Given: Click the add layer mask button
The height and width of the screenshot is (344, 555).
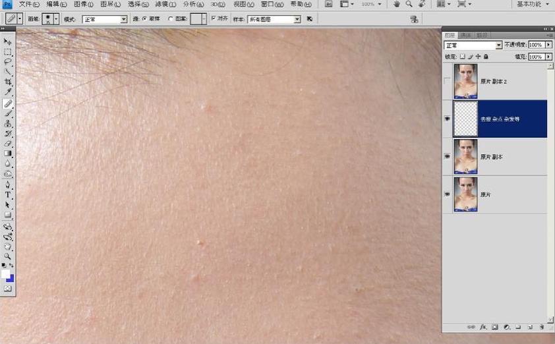Looking at the screenshot, I should [495, 327].
